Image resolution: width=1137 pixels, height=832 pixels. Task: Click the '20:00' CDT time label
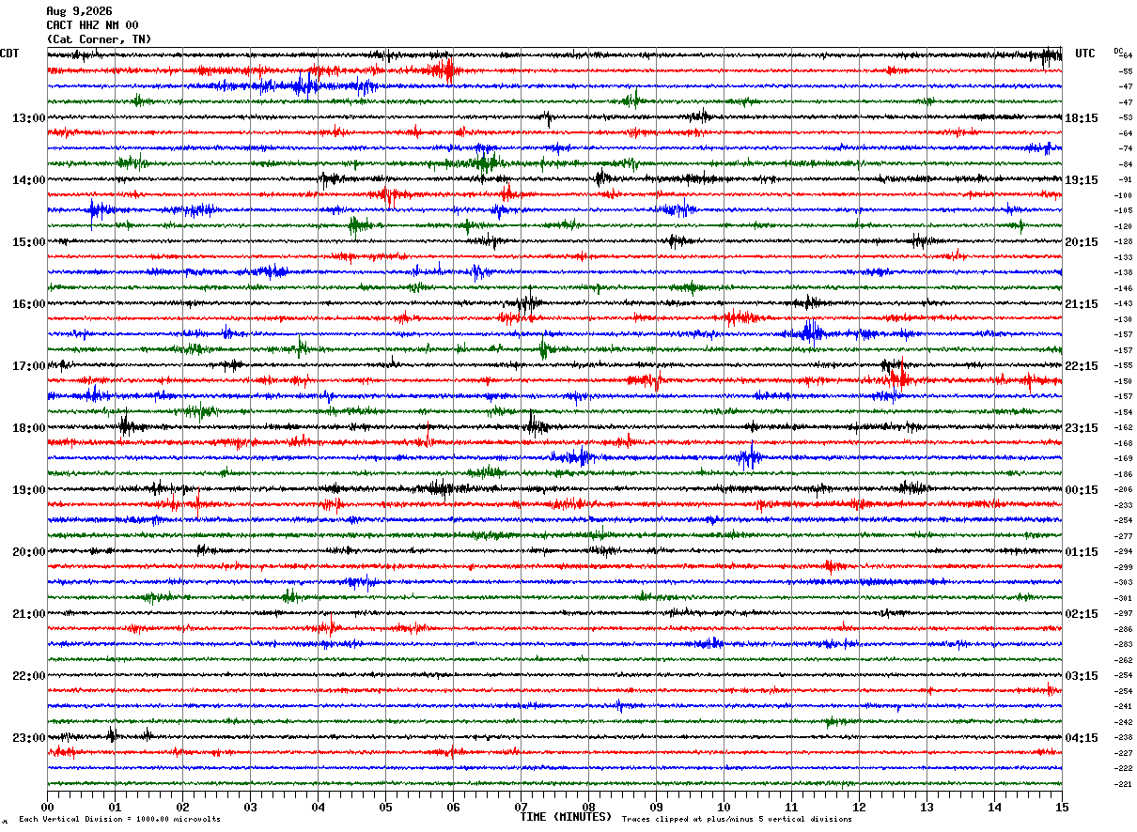[x=28, y=552]
